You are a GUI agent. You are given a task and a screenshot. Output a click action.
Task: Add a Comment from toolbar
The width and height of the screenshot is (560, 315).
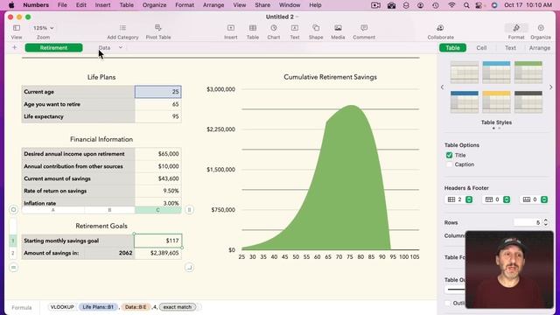pos(364,28)
